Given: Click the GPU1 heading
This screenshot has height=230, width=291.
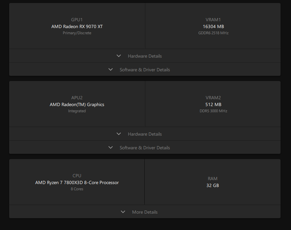Looking at the screenshot, I should pyautogui.click(x=77, y=19).
